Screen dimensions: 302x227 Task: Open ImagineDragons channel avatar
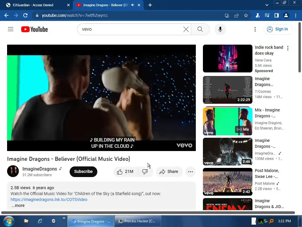pyautogui.click(x=13, y=171)
